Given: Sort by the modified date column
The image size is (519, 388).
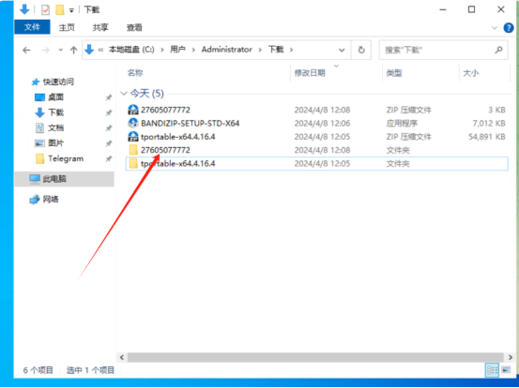Looking at the screenshot, I should 310,73.
